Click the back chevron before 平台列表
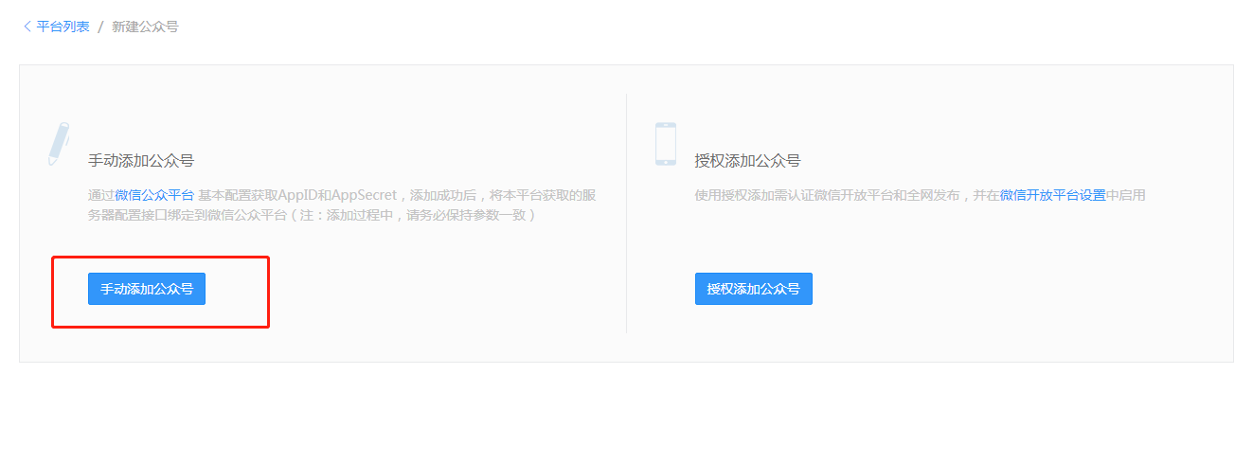This screenshot has height=463, width=1235. pos(27,27)
